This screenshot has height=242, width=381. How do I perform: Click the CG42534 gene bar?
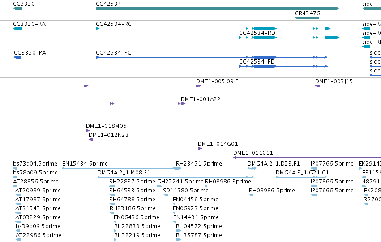click(x=218, y=8)
